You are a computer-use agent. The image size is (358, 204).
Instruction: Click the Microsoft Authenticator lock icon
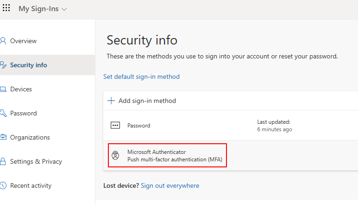(115, 155)
